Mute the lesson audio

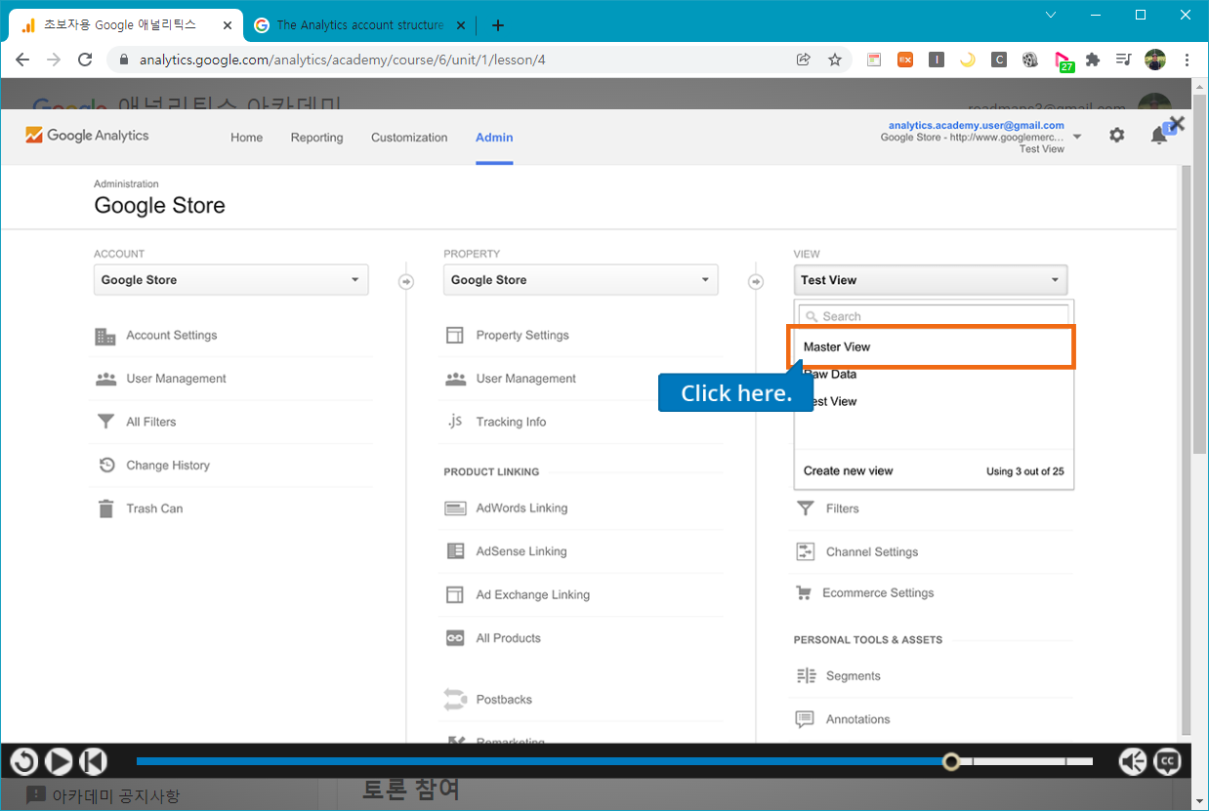[1133, 761]
